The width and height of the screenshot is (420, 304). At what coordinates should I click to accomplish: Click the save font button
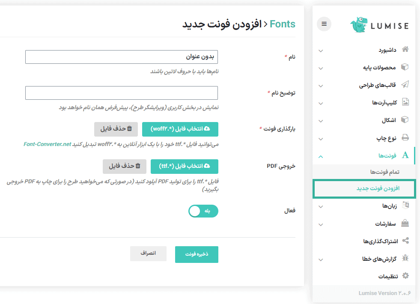197,254
